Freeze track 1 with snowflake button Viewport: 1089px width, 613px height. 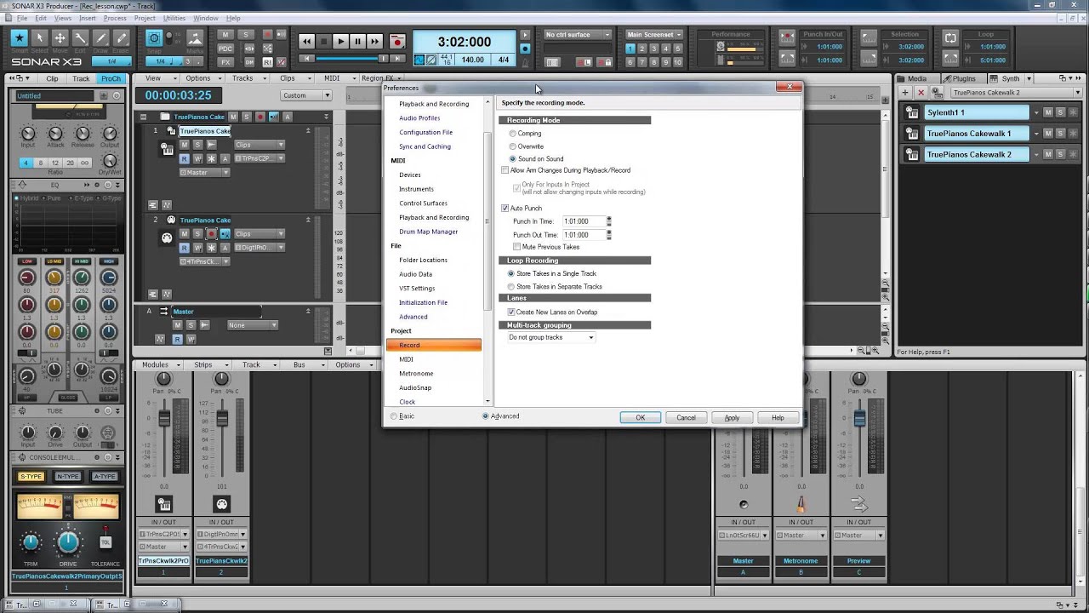(x=211, y=158)
